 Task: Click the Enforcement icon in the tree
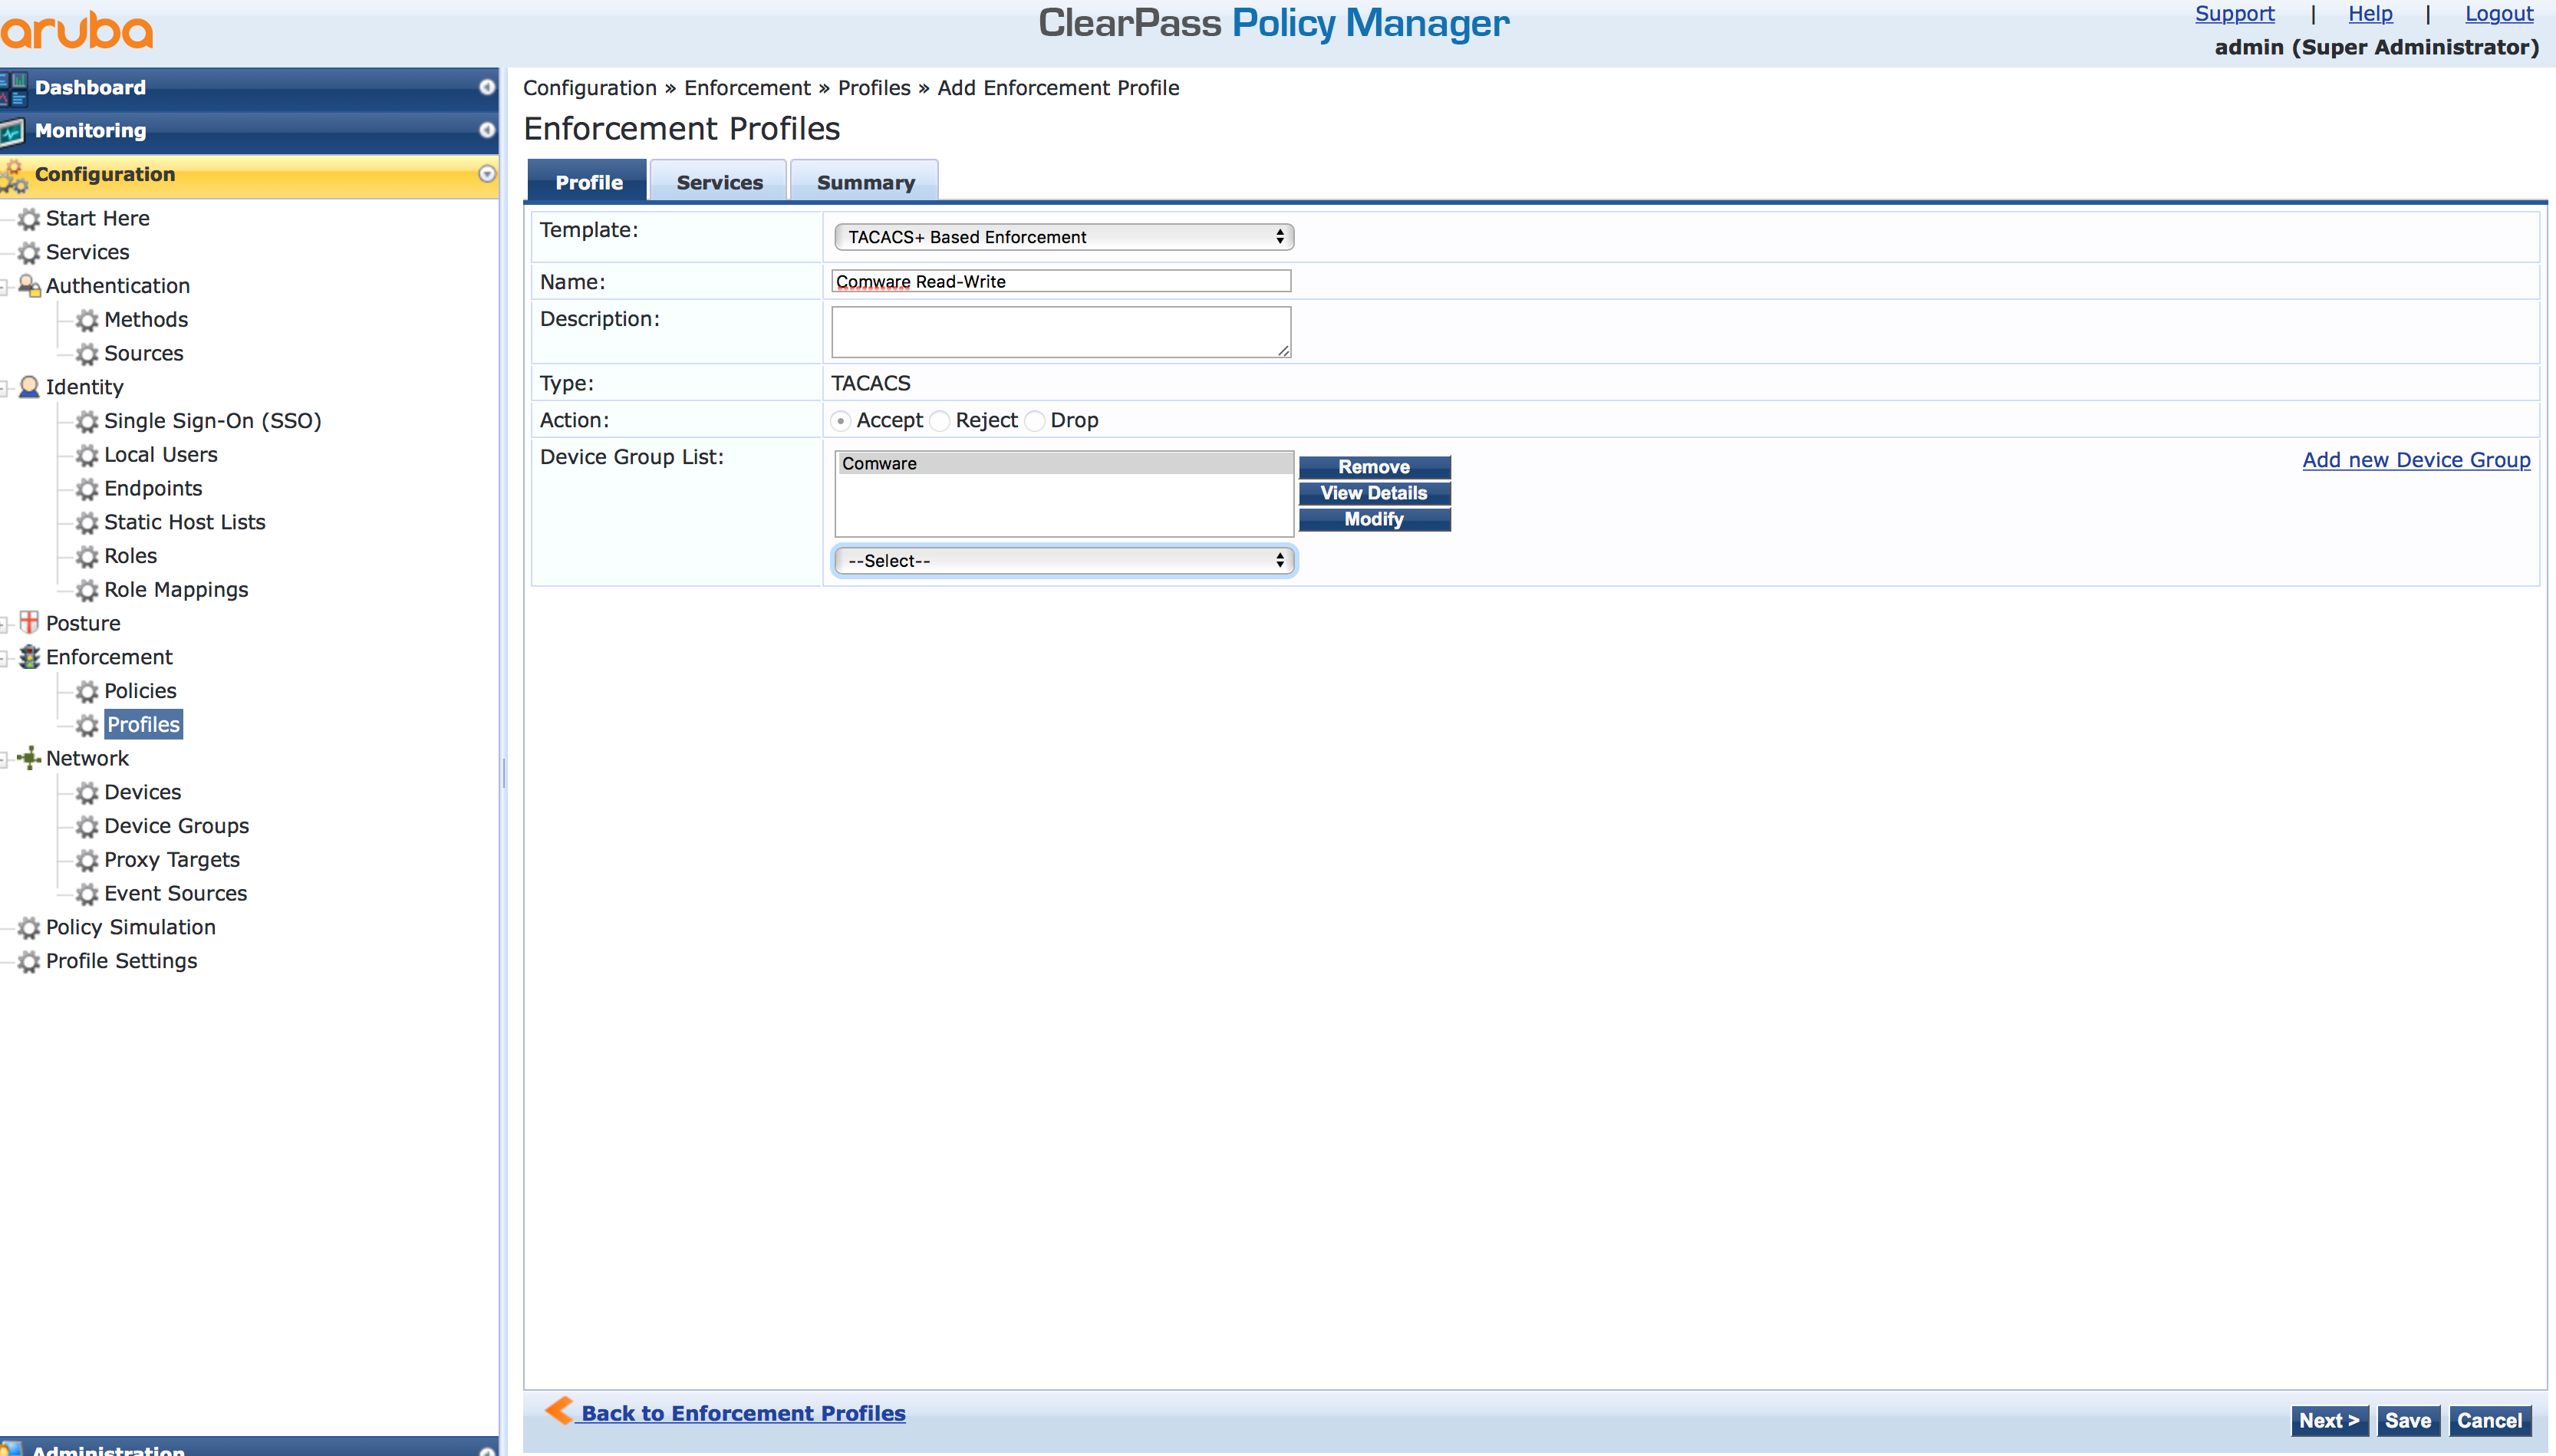tap(29, 657)
